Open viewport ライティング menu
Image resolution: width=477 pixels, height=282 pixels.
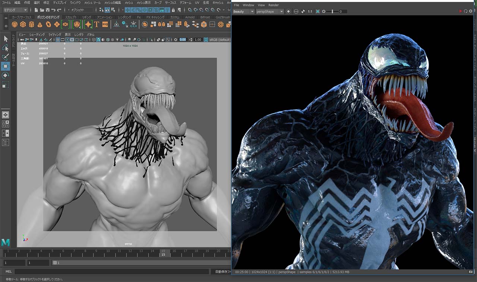tap(54, 35)
